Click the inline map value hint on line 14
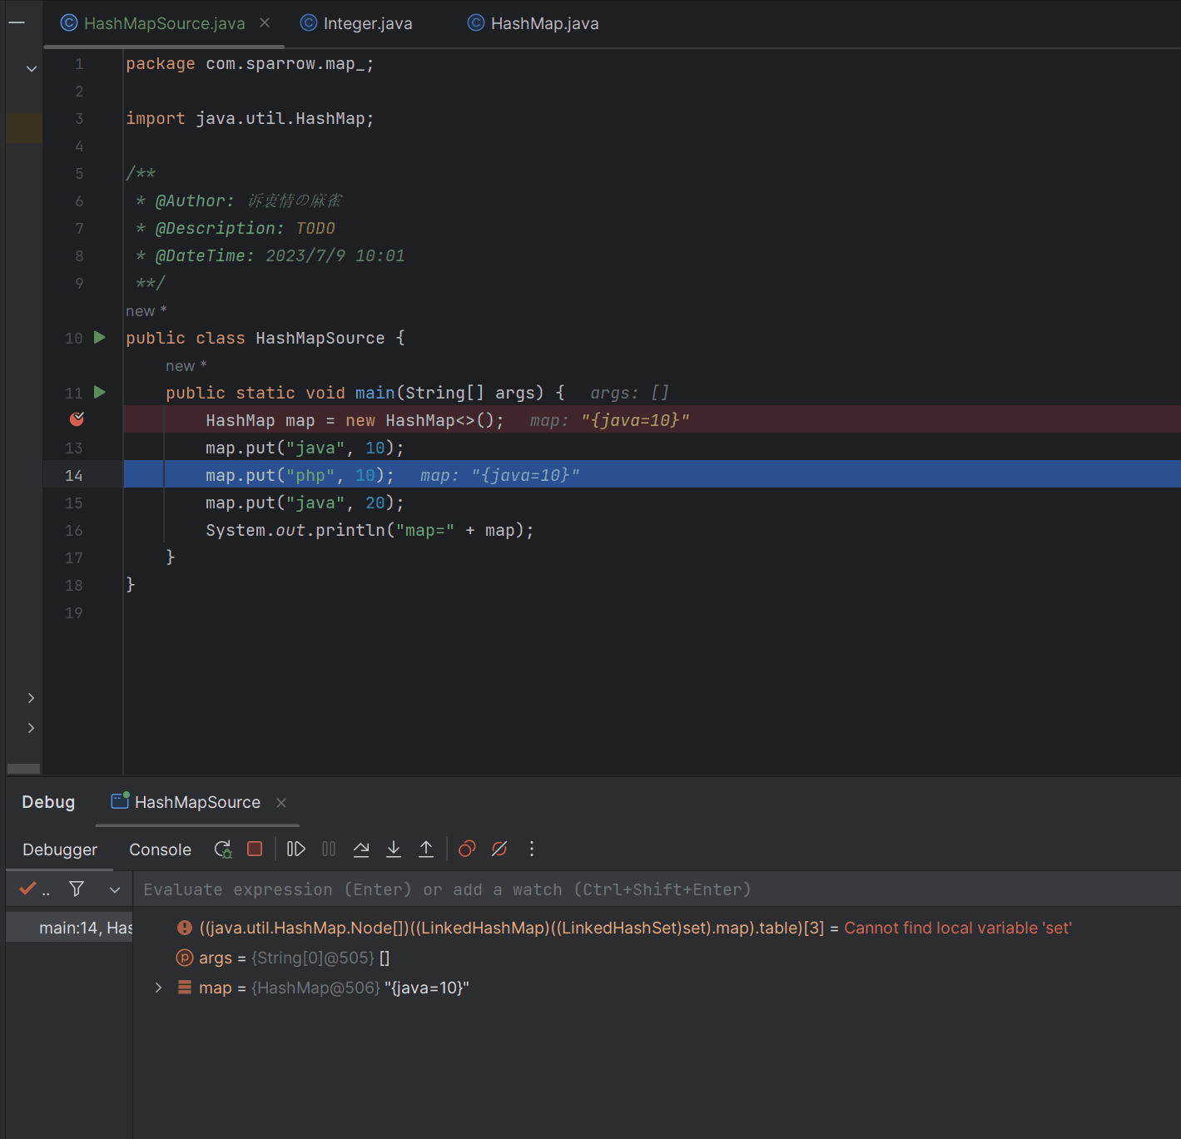 click(499, 475)
